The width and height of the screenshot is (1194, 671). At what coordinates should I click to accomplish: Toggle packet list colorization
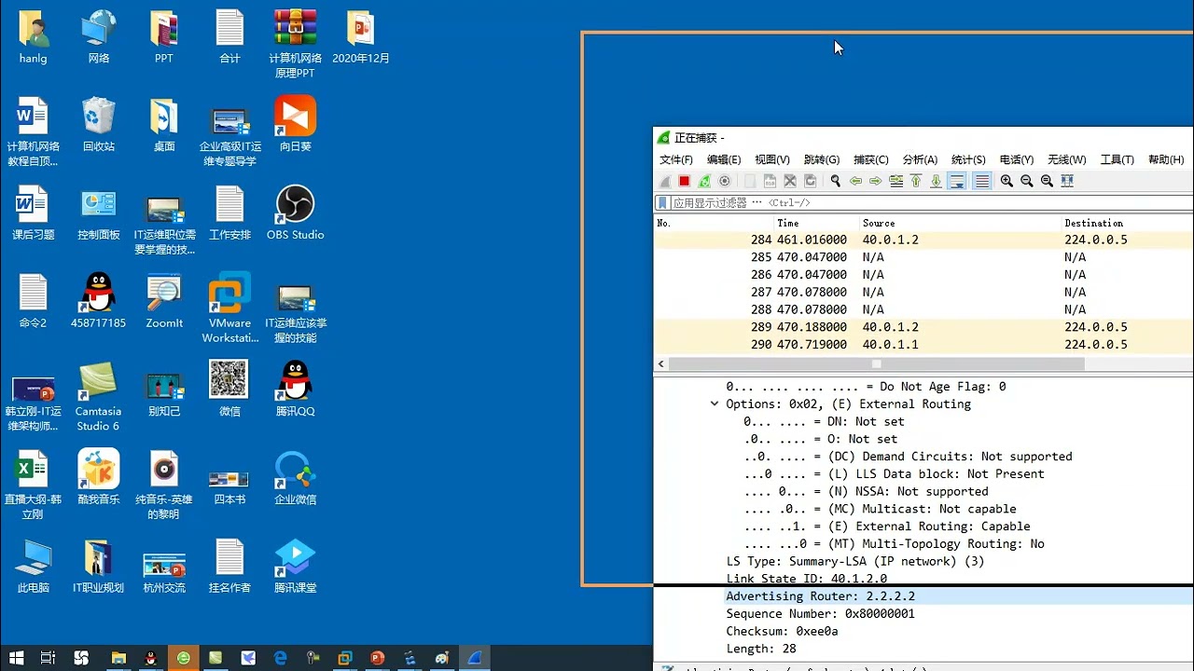pyautogui.click(x=981, y=181)
